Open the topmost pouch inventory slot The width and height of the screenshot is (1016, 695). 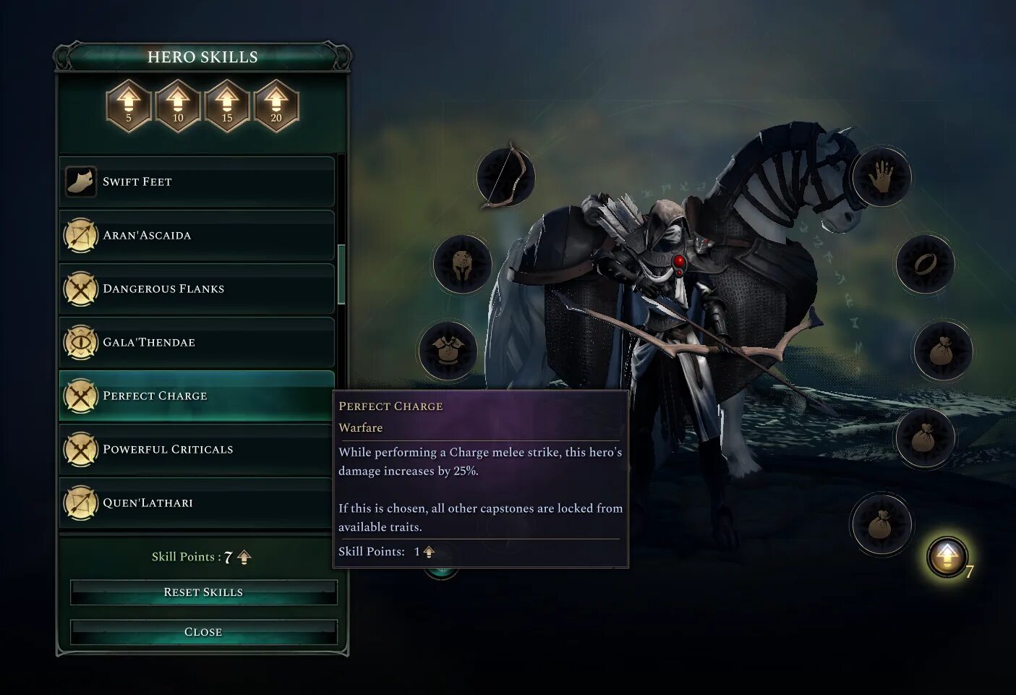(943, 351)
